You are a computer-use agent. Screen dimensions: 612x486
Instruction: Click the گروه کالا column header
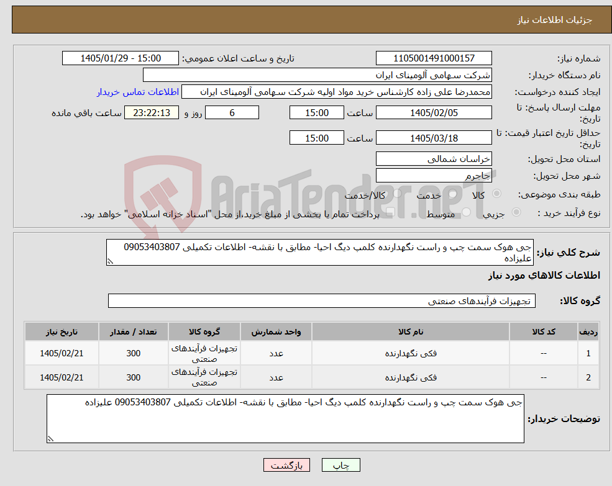tap(204, 331)
